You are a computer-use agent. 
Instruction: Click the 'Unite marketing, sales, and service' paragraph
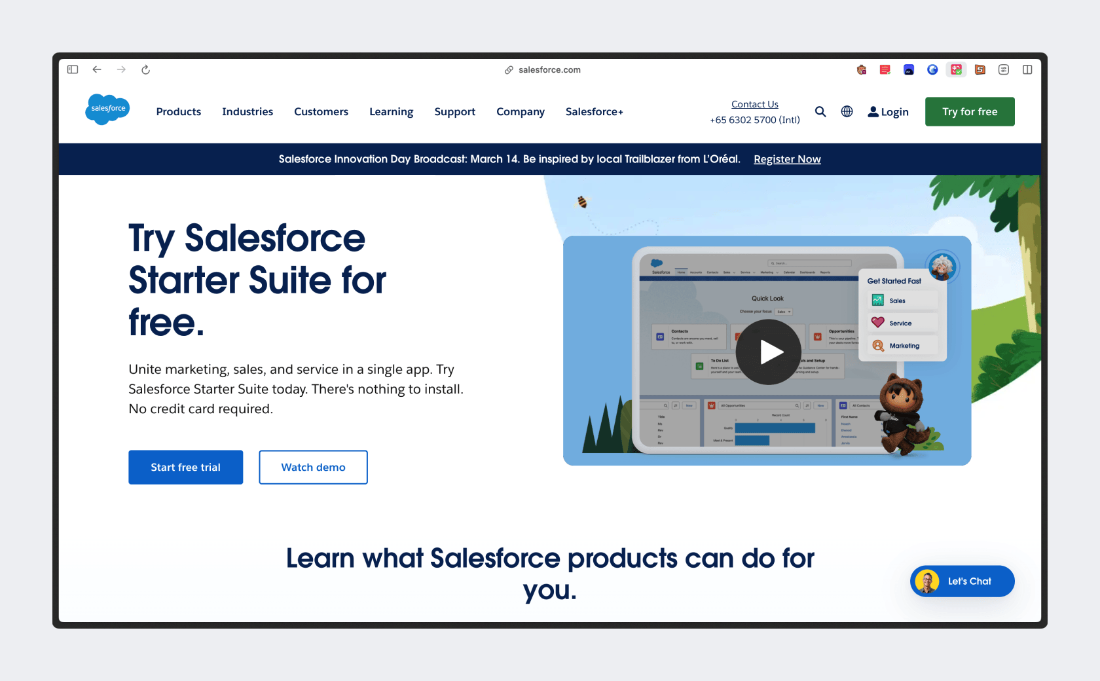[x=296, y=389]
